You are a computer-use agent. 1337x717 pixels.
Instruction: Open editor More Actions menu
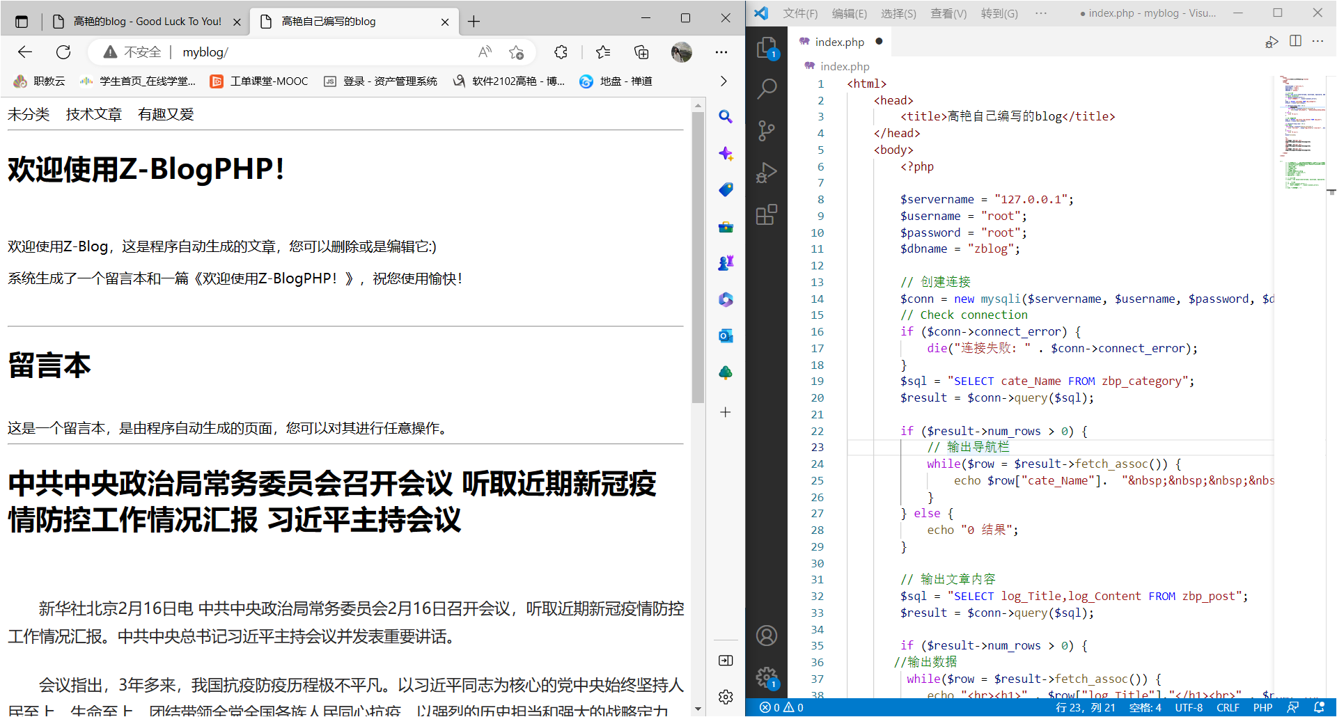coord(1318,41)
